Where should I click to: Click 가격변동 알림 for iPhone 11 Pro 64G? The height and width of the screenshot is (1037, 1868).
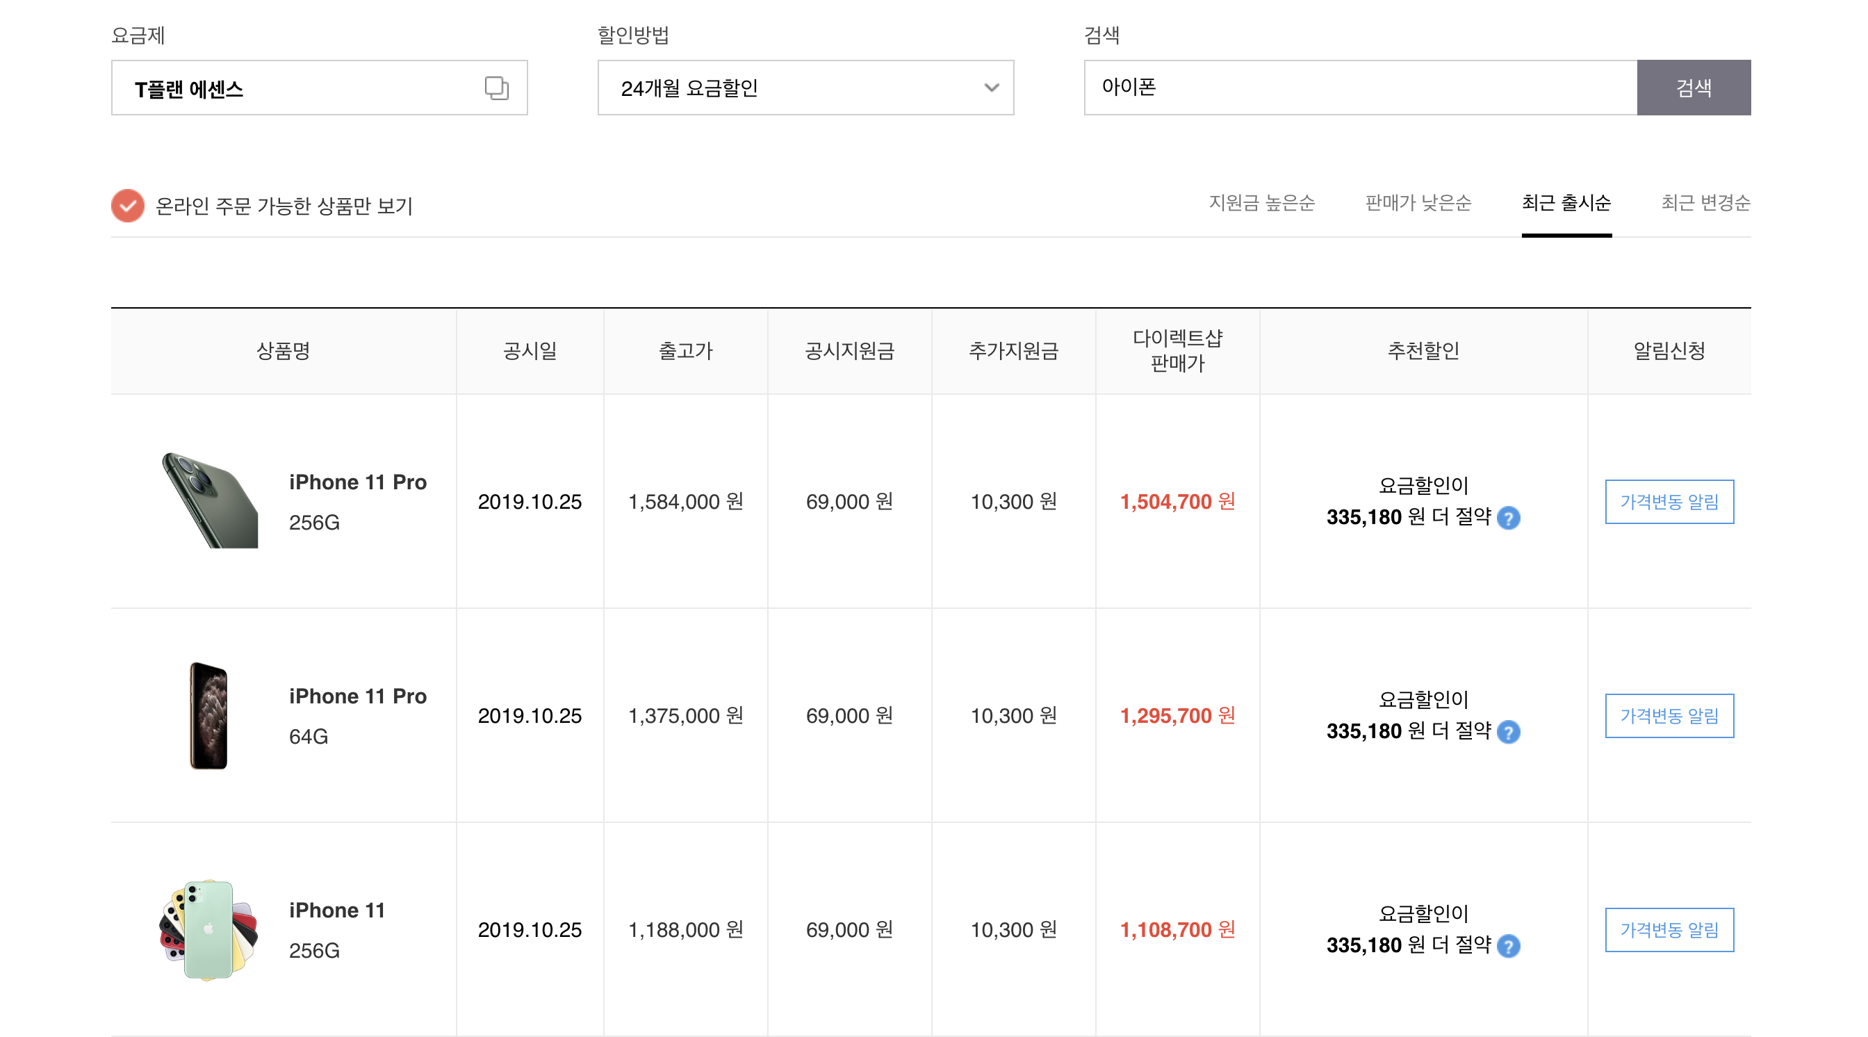click(1669, 715)
